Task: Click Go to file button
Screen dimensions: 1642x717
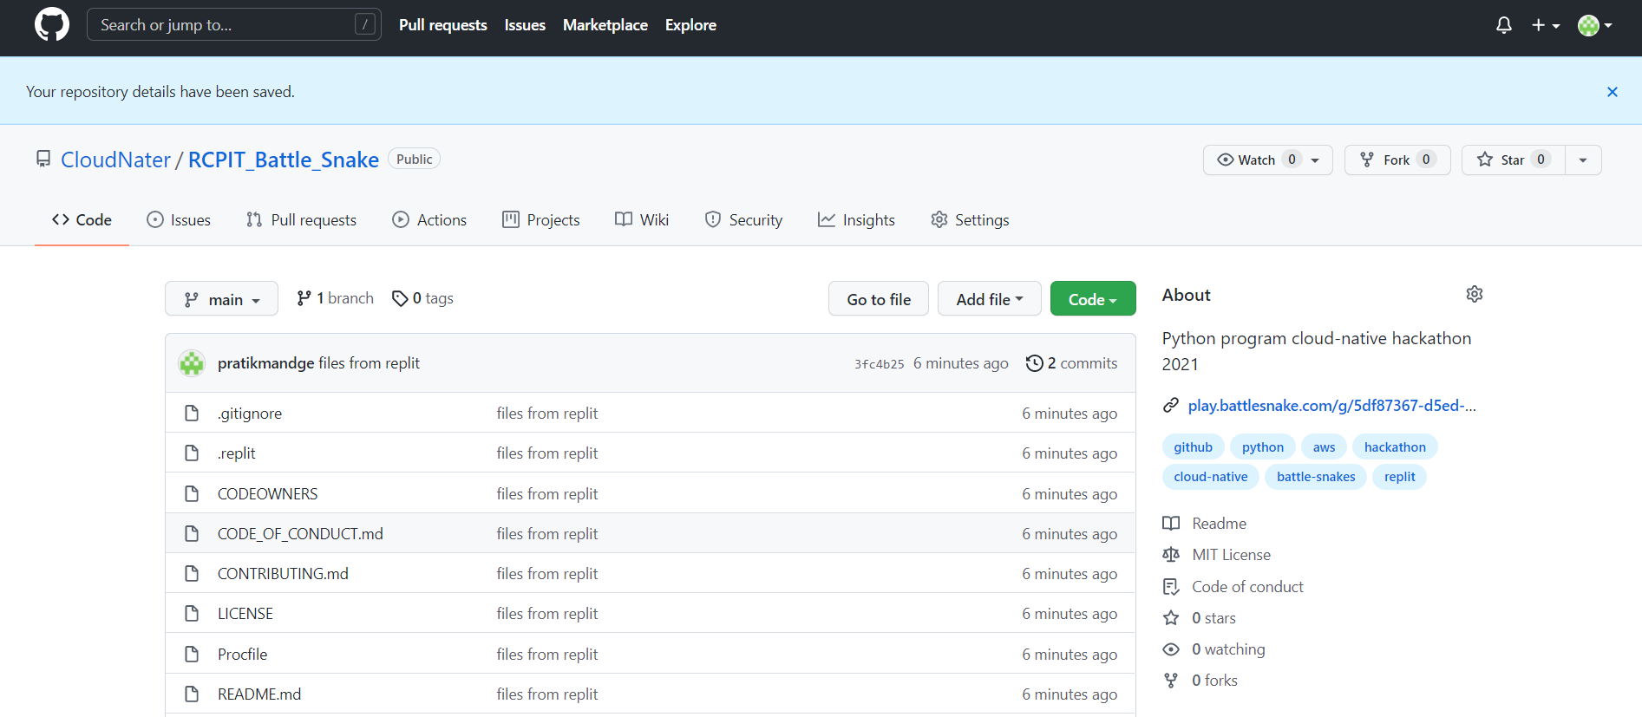Action: 879,299
